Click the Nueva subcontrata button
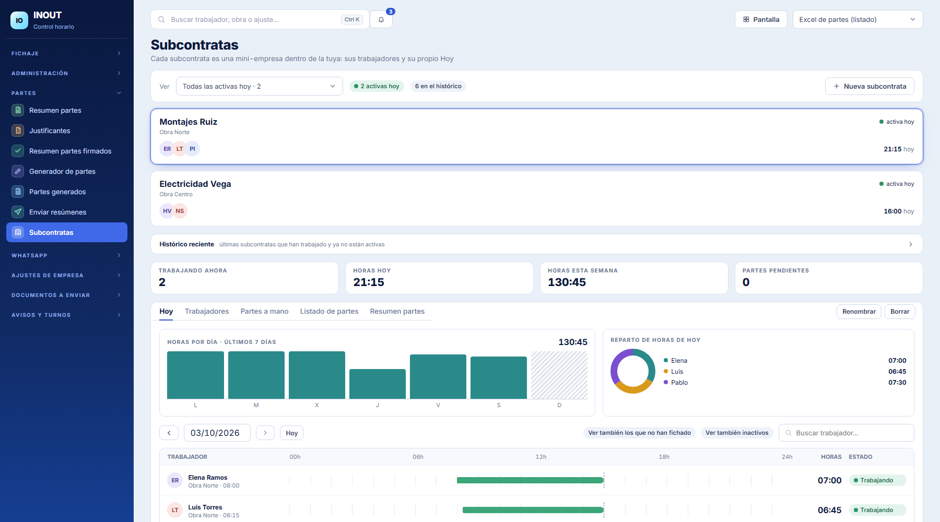Screen dimensions: 940x522 click(x=869, y=86)
